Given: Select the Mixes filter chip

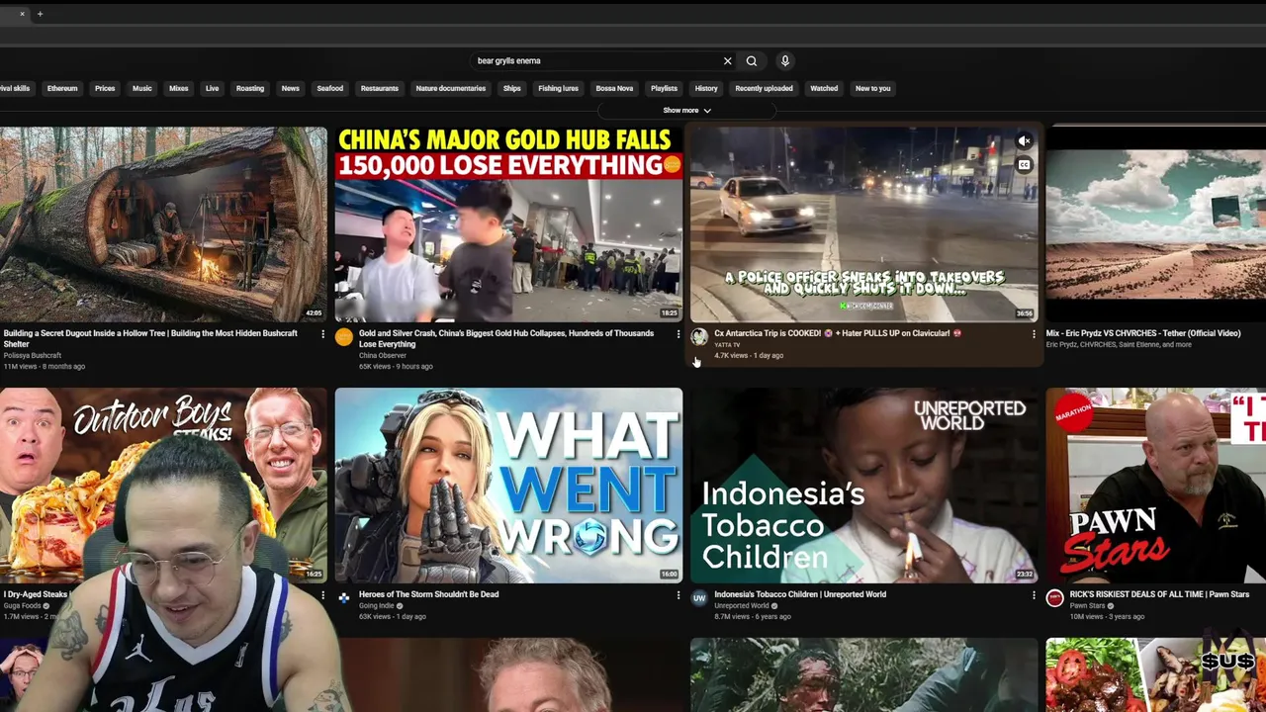Looking at the screenshot, I should (x=179, y=88).
